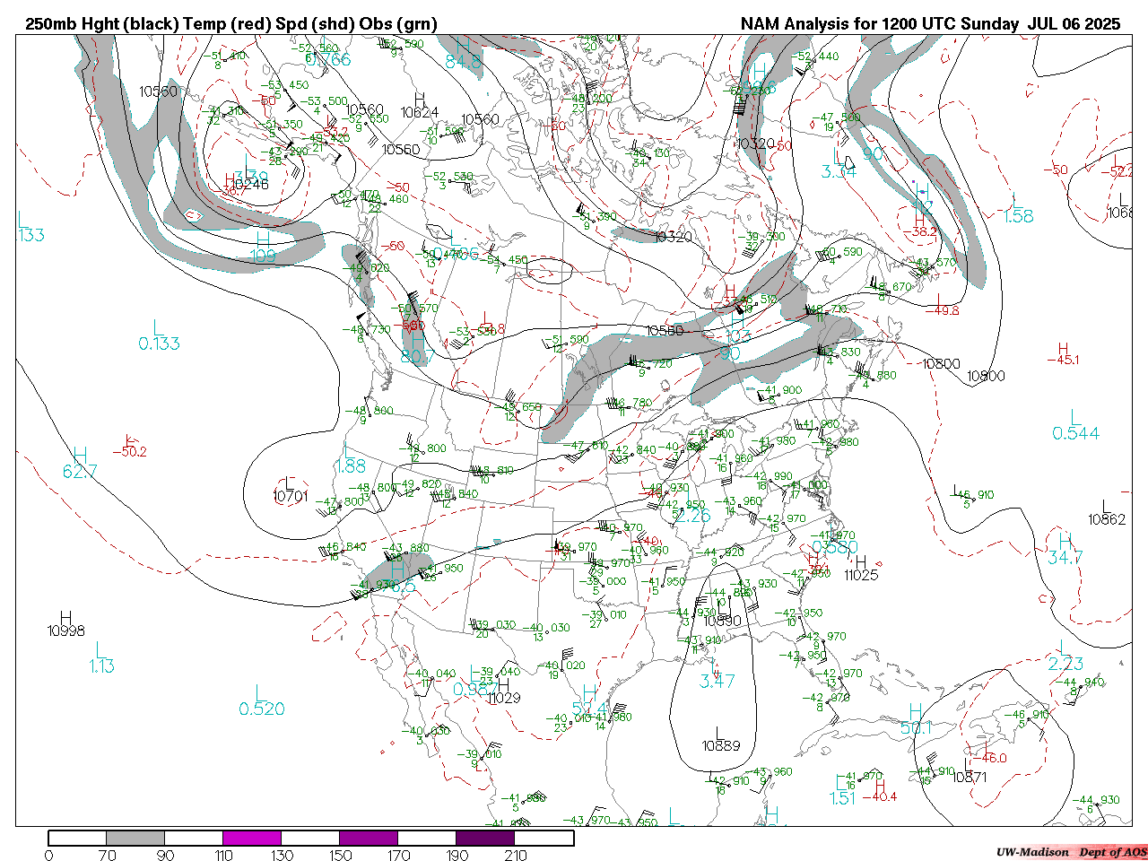Click the "10998" height high label

click(x=66, y=631)
